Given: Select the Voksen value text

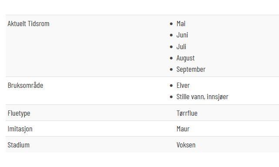Looking at the screenshot, I should 186,145.
